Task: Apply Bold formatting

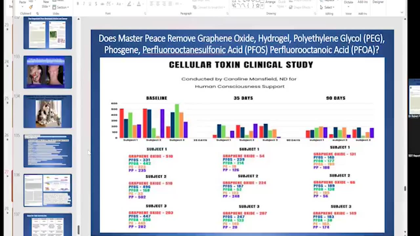Action: (78, 4)
